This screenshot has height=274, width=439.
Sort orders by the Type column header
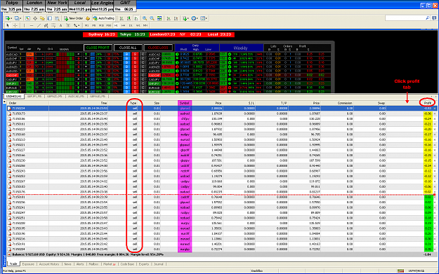click(x=133, y=103)
